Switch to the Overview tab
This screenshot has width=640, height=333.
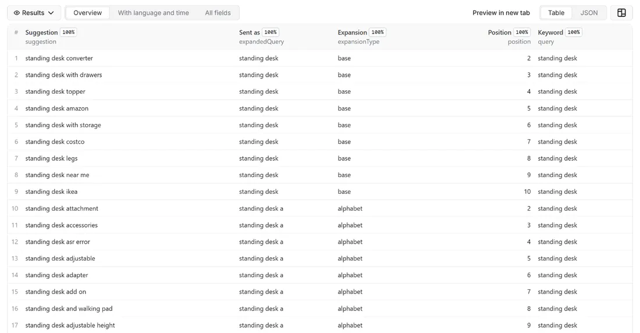point(87,13)
